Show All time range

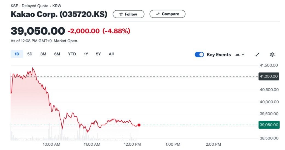click(x=111, y=54)
